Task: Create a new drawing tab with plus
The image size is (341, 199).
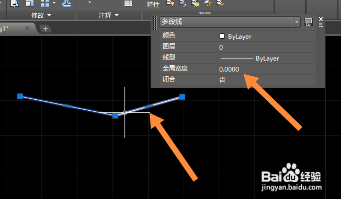Action: [x=45, y=29]
